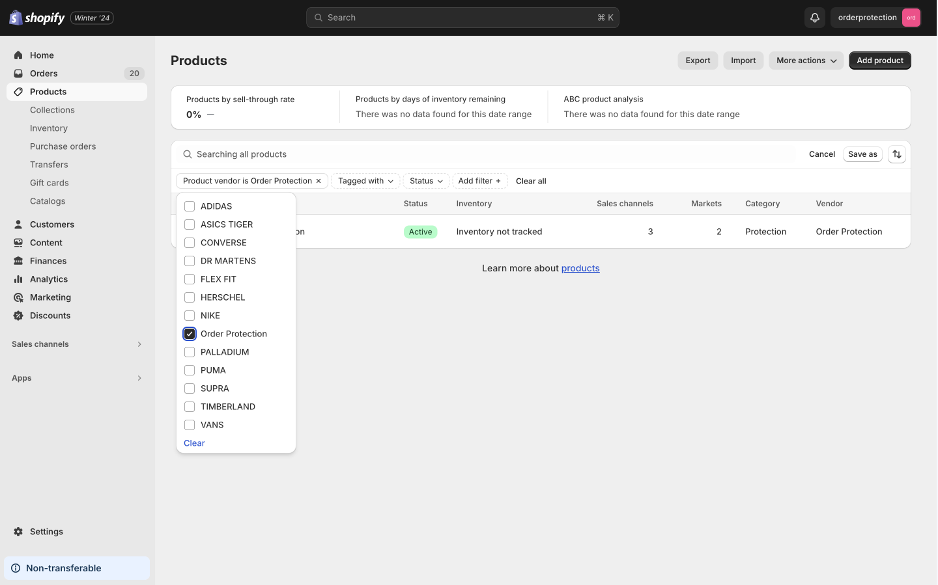Open Catalogs in sidebar

(48, 201)
